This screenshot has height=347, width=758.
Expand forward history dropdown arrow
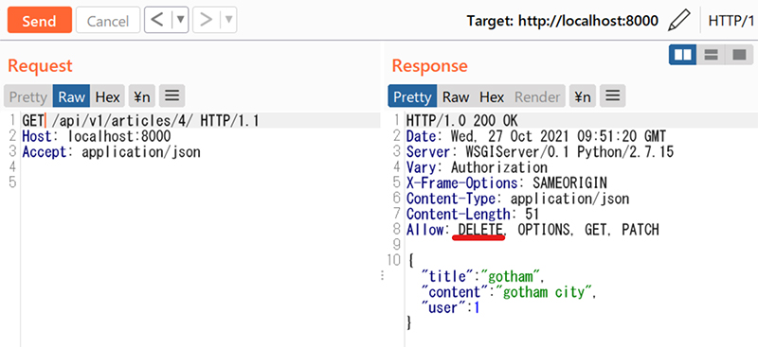tap(228, 20)
